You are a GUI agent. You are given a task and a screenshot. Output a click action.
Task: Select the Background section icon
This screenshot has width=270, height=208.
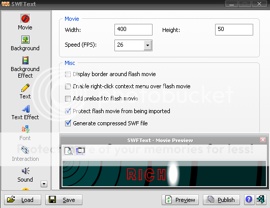[25, 40]
